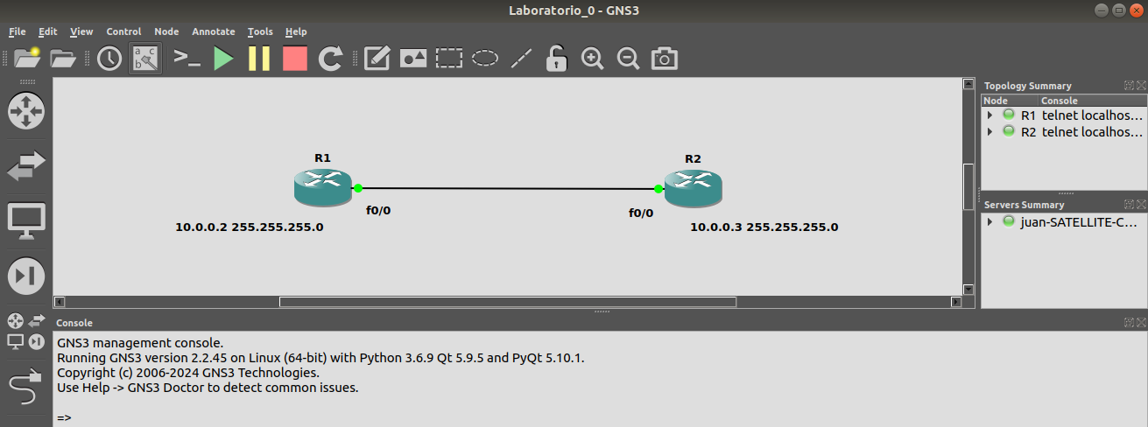This screenshot has width=1148, height=427.
Task: Click the canvas vertical scrollbar thumb
Action: point(968,186)
